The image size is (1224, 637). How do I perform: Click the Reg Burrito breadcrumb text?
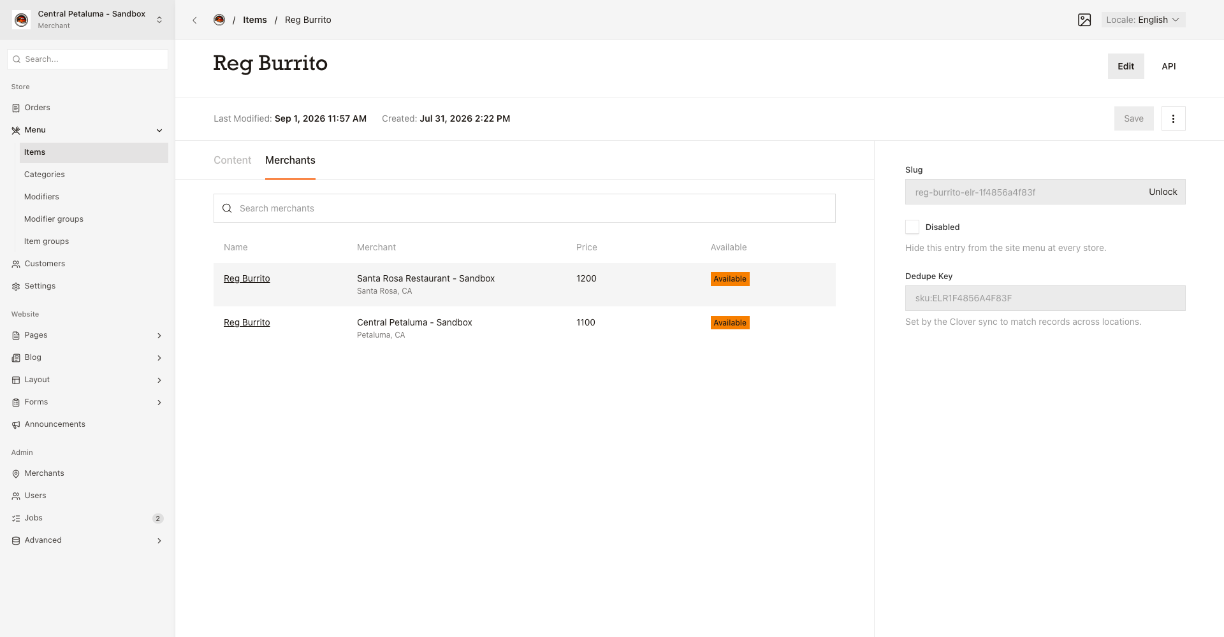[308, 20]
